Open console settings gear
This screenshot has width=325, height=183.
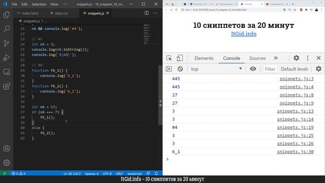coord(318,69)
